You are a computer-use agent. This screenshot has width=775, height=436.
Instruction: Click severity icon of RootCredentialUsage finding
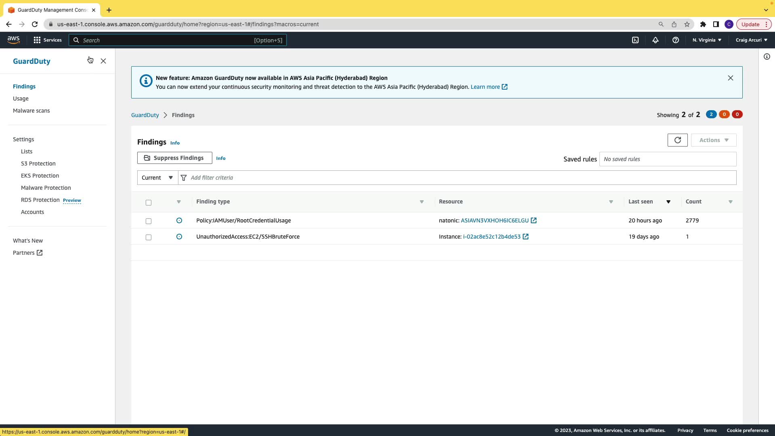click(x=179, y=220)
